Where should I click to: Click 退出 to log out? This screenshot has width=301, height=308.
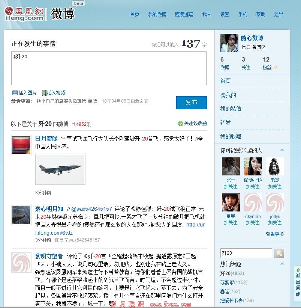(279, 14)
